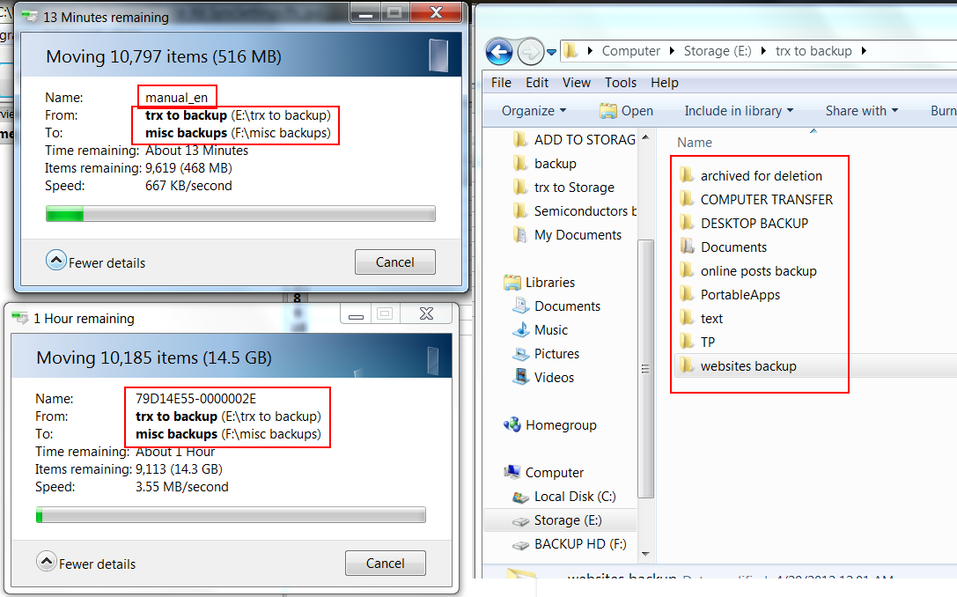Click the Music library icon
The image size is (957, 597).
point(520,330)
